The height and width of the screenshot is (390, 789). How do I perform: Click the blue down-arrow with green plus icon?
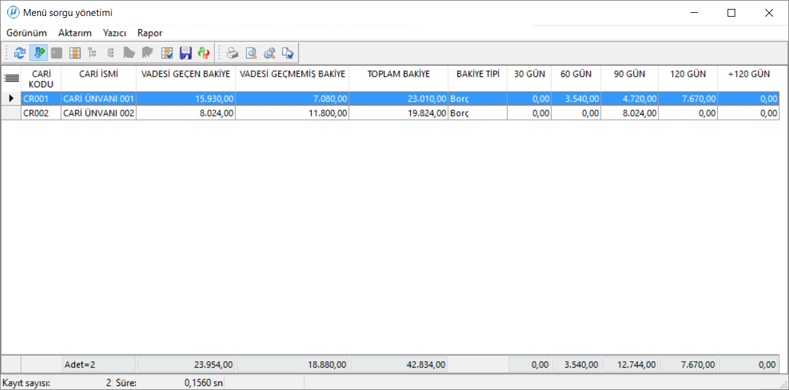[38, 53]
